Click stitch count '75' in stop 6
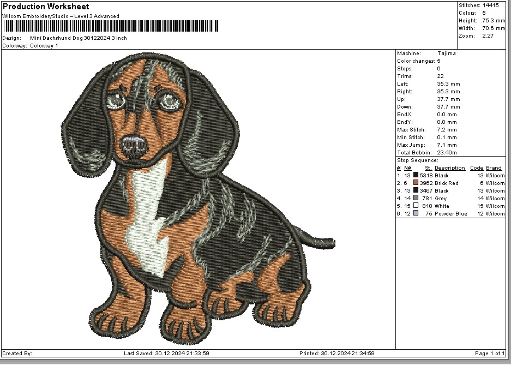511x365 pixels. pos(429,214)
